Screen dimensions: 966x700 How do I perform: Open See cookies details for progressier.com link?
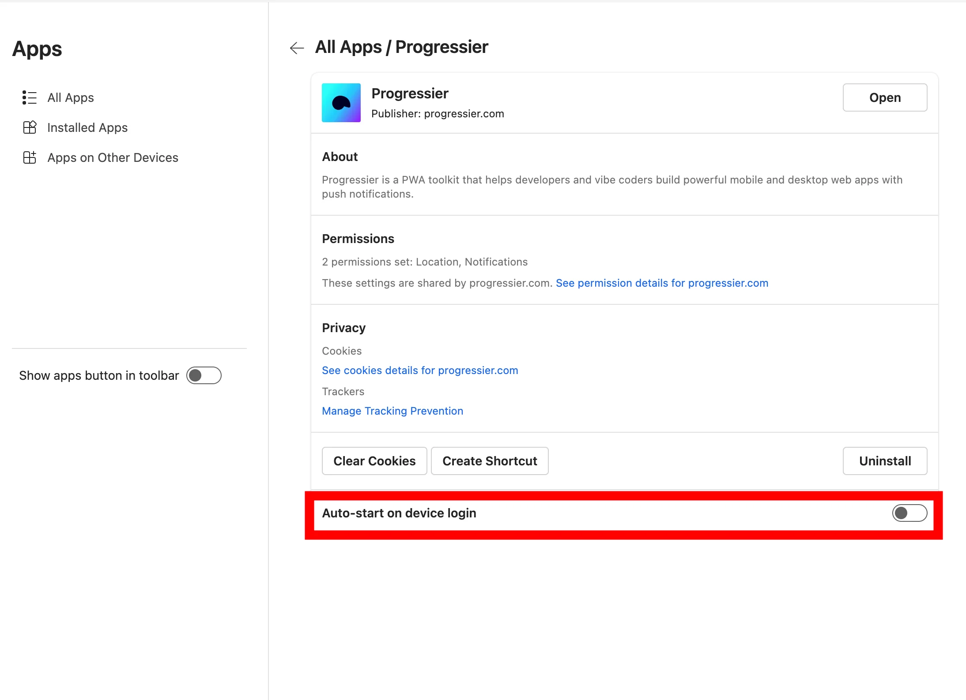point(420,371)
